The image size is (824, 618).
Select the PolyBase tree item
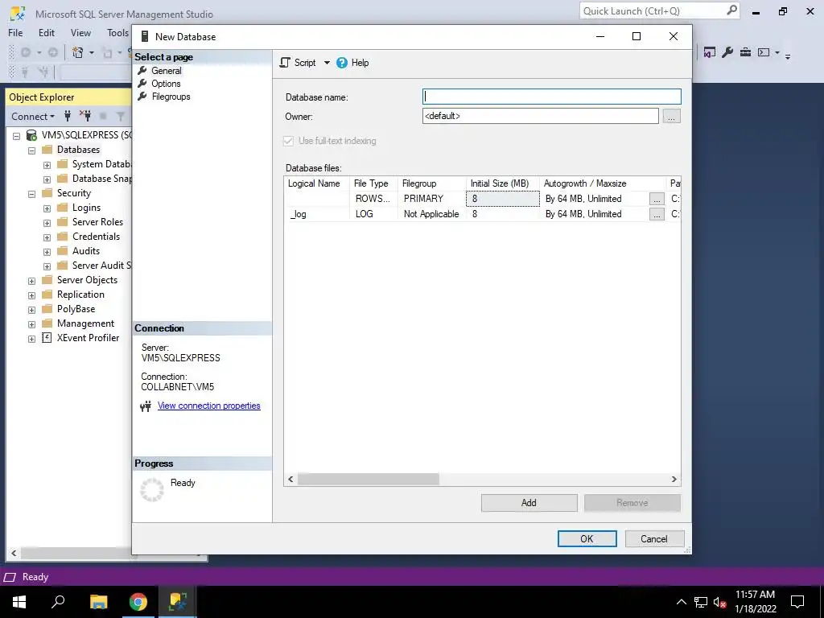(76, 309)
